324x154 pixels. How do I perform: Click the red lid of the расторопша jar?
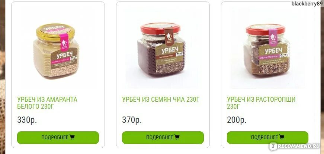[266, 29]
